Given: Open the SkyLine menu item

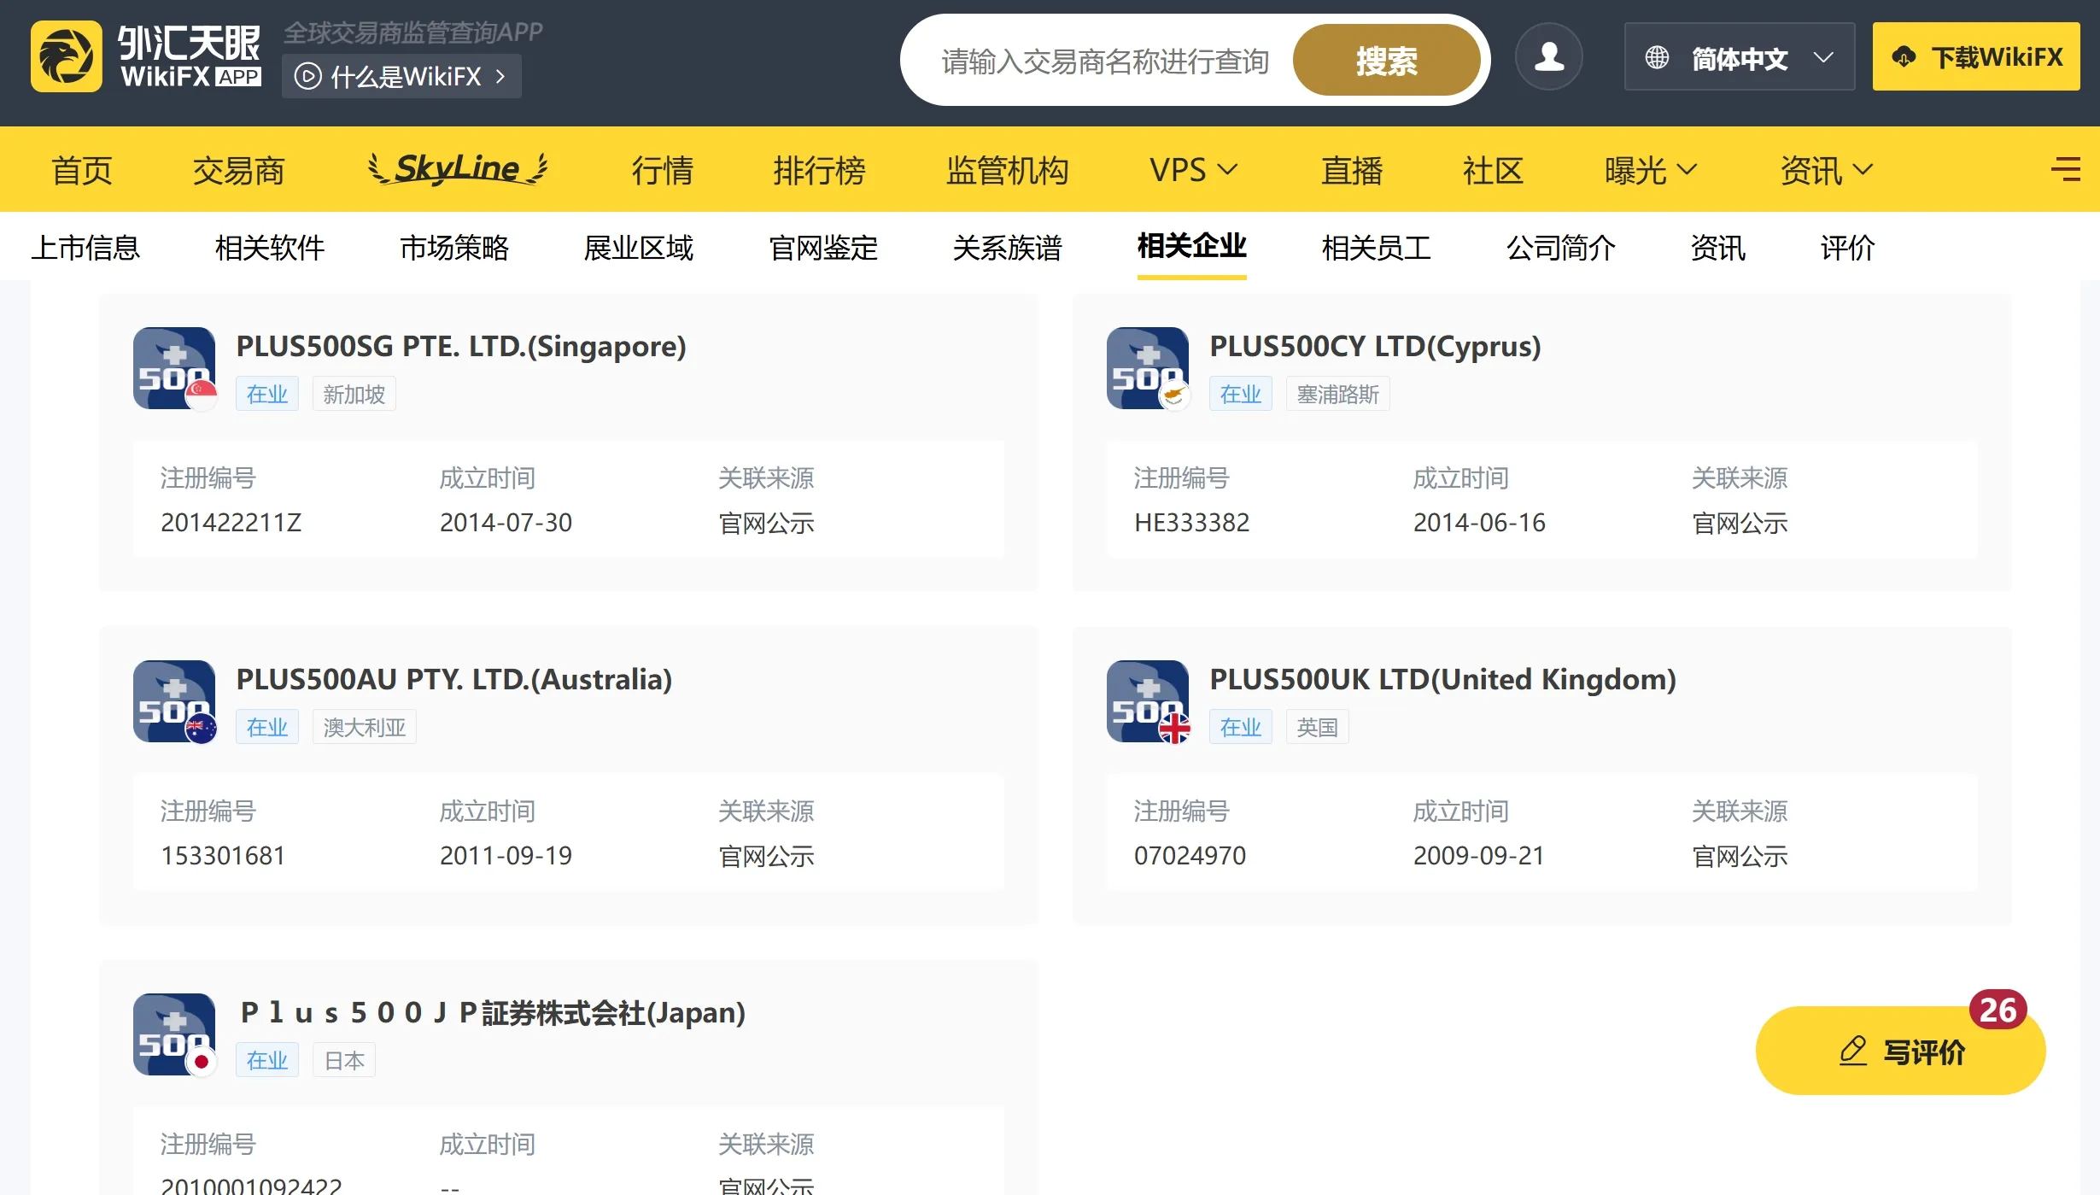Looking at the screenshot, I should pos(458,168).
